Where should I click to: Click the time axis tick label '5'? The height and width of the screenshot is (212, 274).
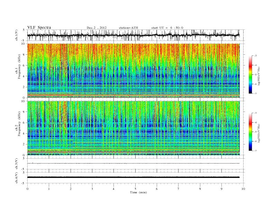(135, 189)
